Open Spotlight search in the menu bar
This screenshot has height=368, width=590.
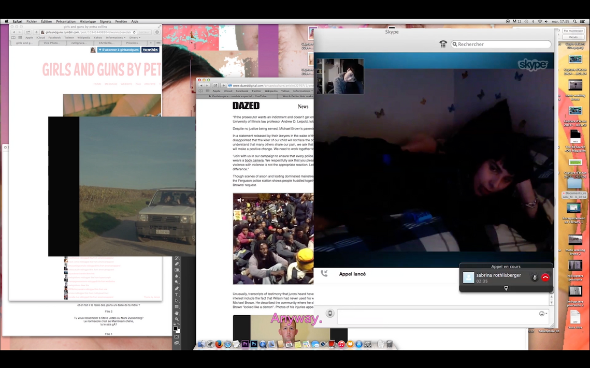click(x=575, y=21)
